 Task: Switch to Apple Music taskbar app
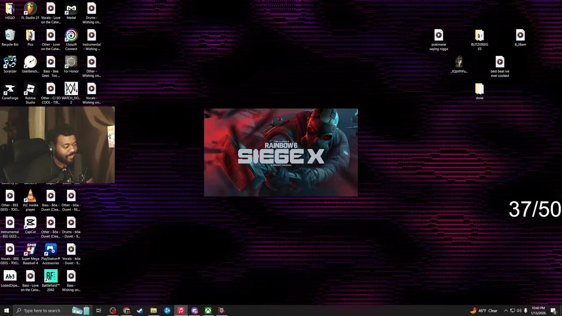click(180, 311)
